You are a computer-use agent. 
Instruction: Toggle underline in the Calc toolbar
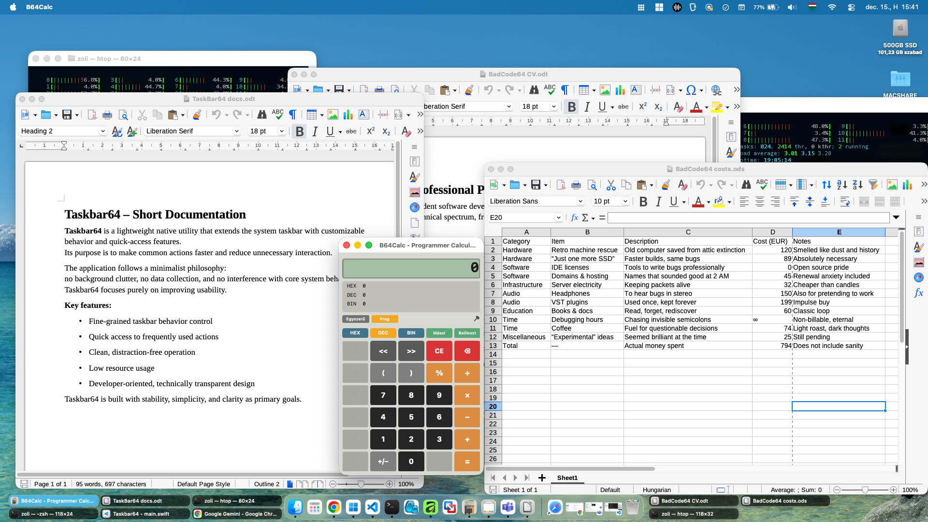[x=673, y=202]
